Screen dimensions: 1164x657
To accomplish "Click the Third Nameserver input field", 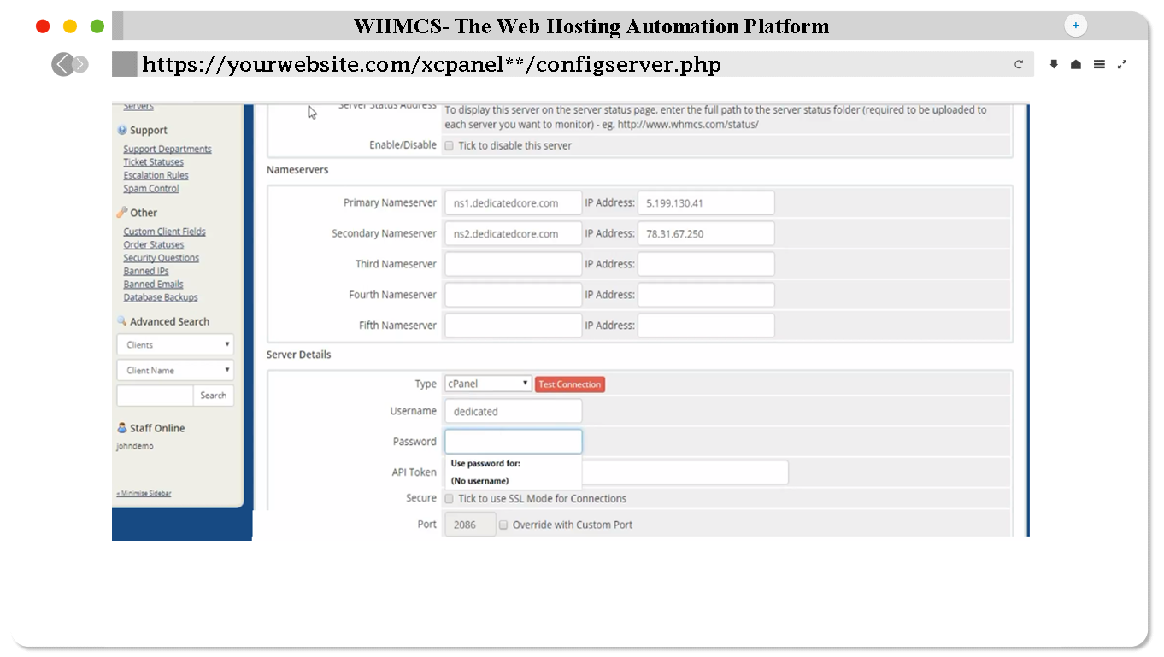I will tap(513, 264).
